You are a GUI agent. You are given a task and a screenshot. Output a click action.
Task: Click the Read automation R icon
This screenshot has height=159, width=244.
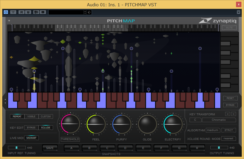(21, 12)
